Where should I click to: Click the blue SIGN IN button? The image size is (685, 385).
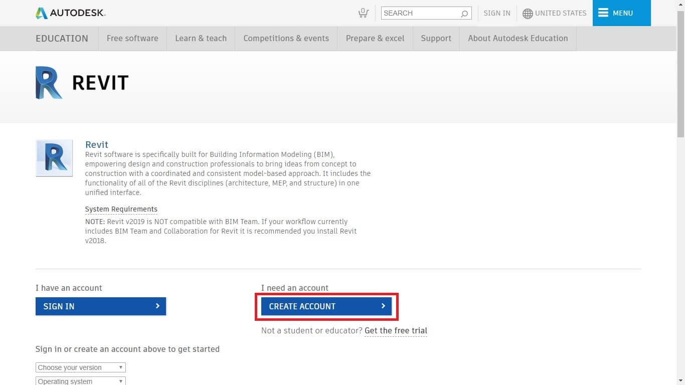click(x=101, y=306)
